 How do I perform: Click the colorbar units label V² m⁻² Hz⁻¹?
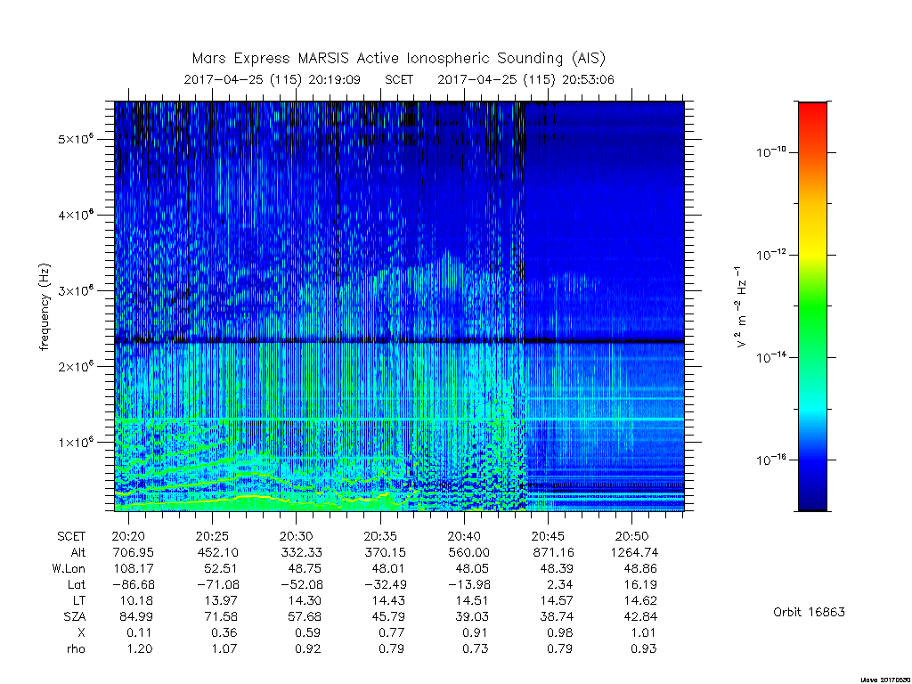pyautogui.click(x=740, y=307)
